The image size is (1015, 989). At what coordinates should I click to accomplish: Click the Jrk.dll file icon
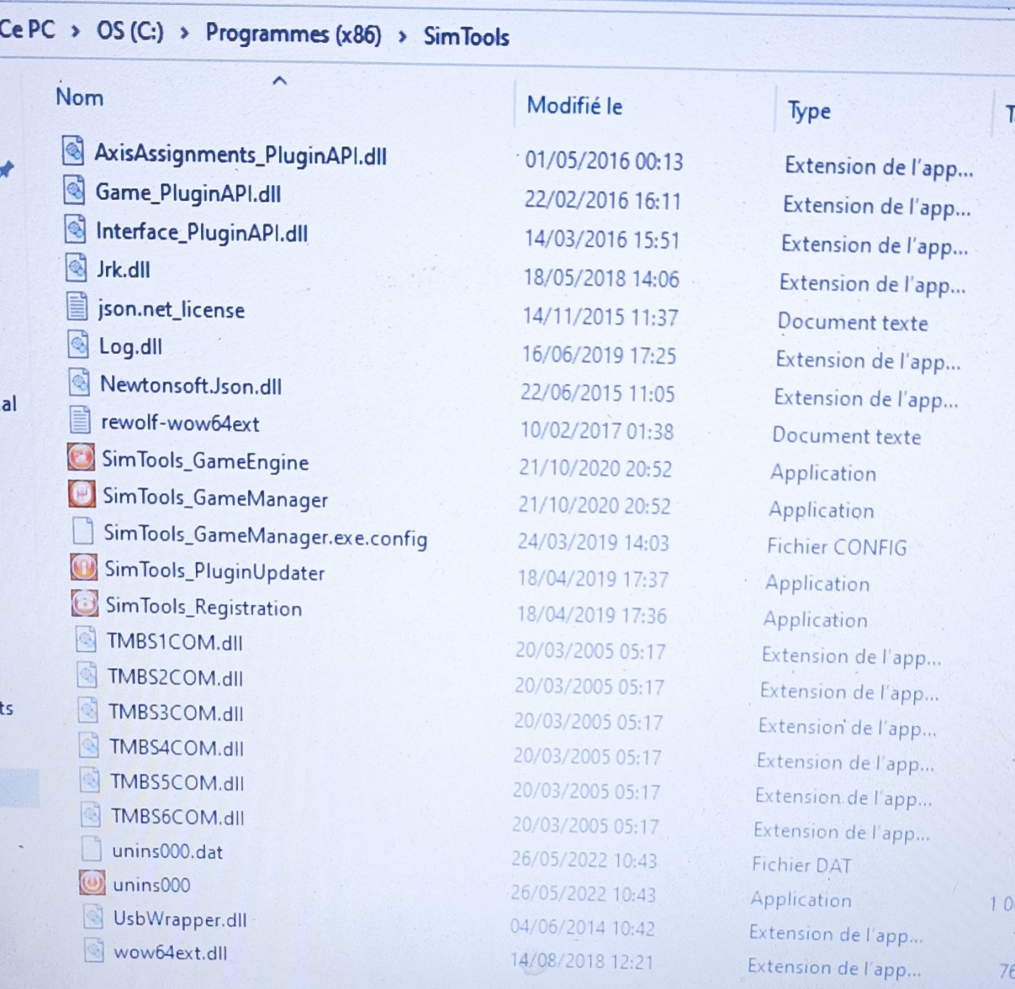76,268
